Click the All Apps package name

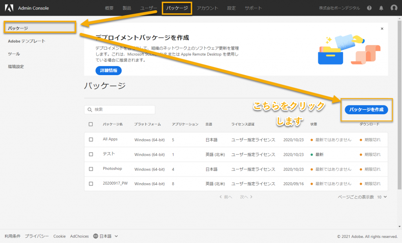point(110,139)
